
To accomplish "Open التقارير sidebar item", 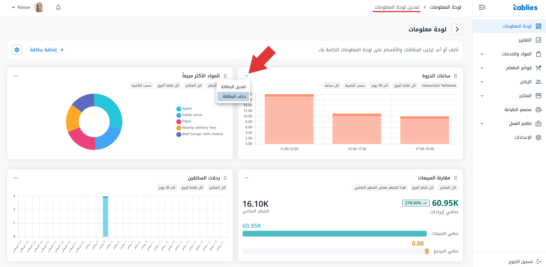I will (x=509, y=40).
